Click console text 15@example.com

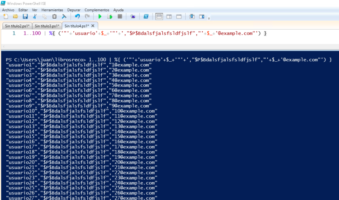click(135, 136)
